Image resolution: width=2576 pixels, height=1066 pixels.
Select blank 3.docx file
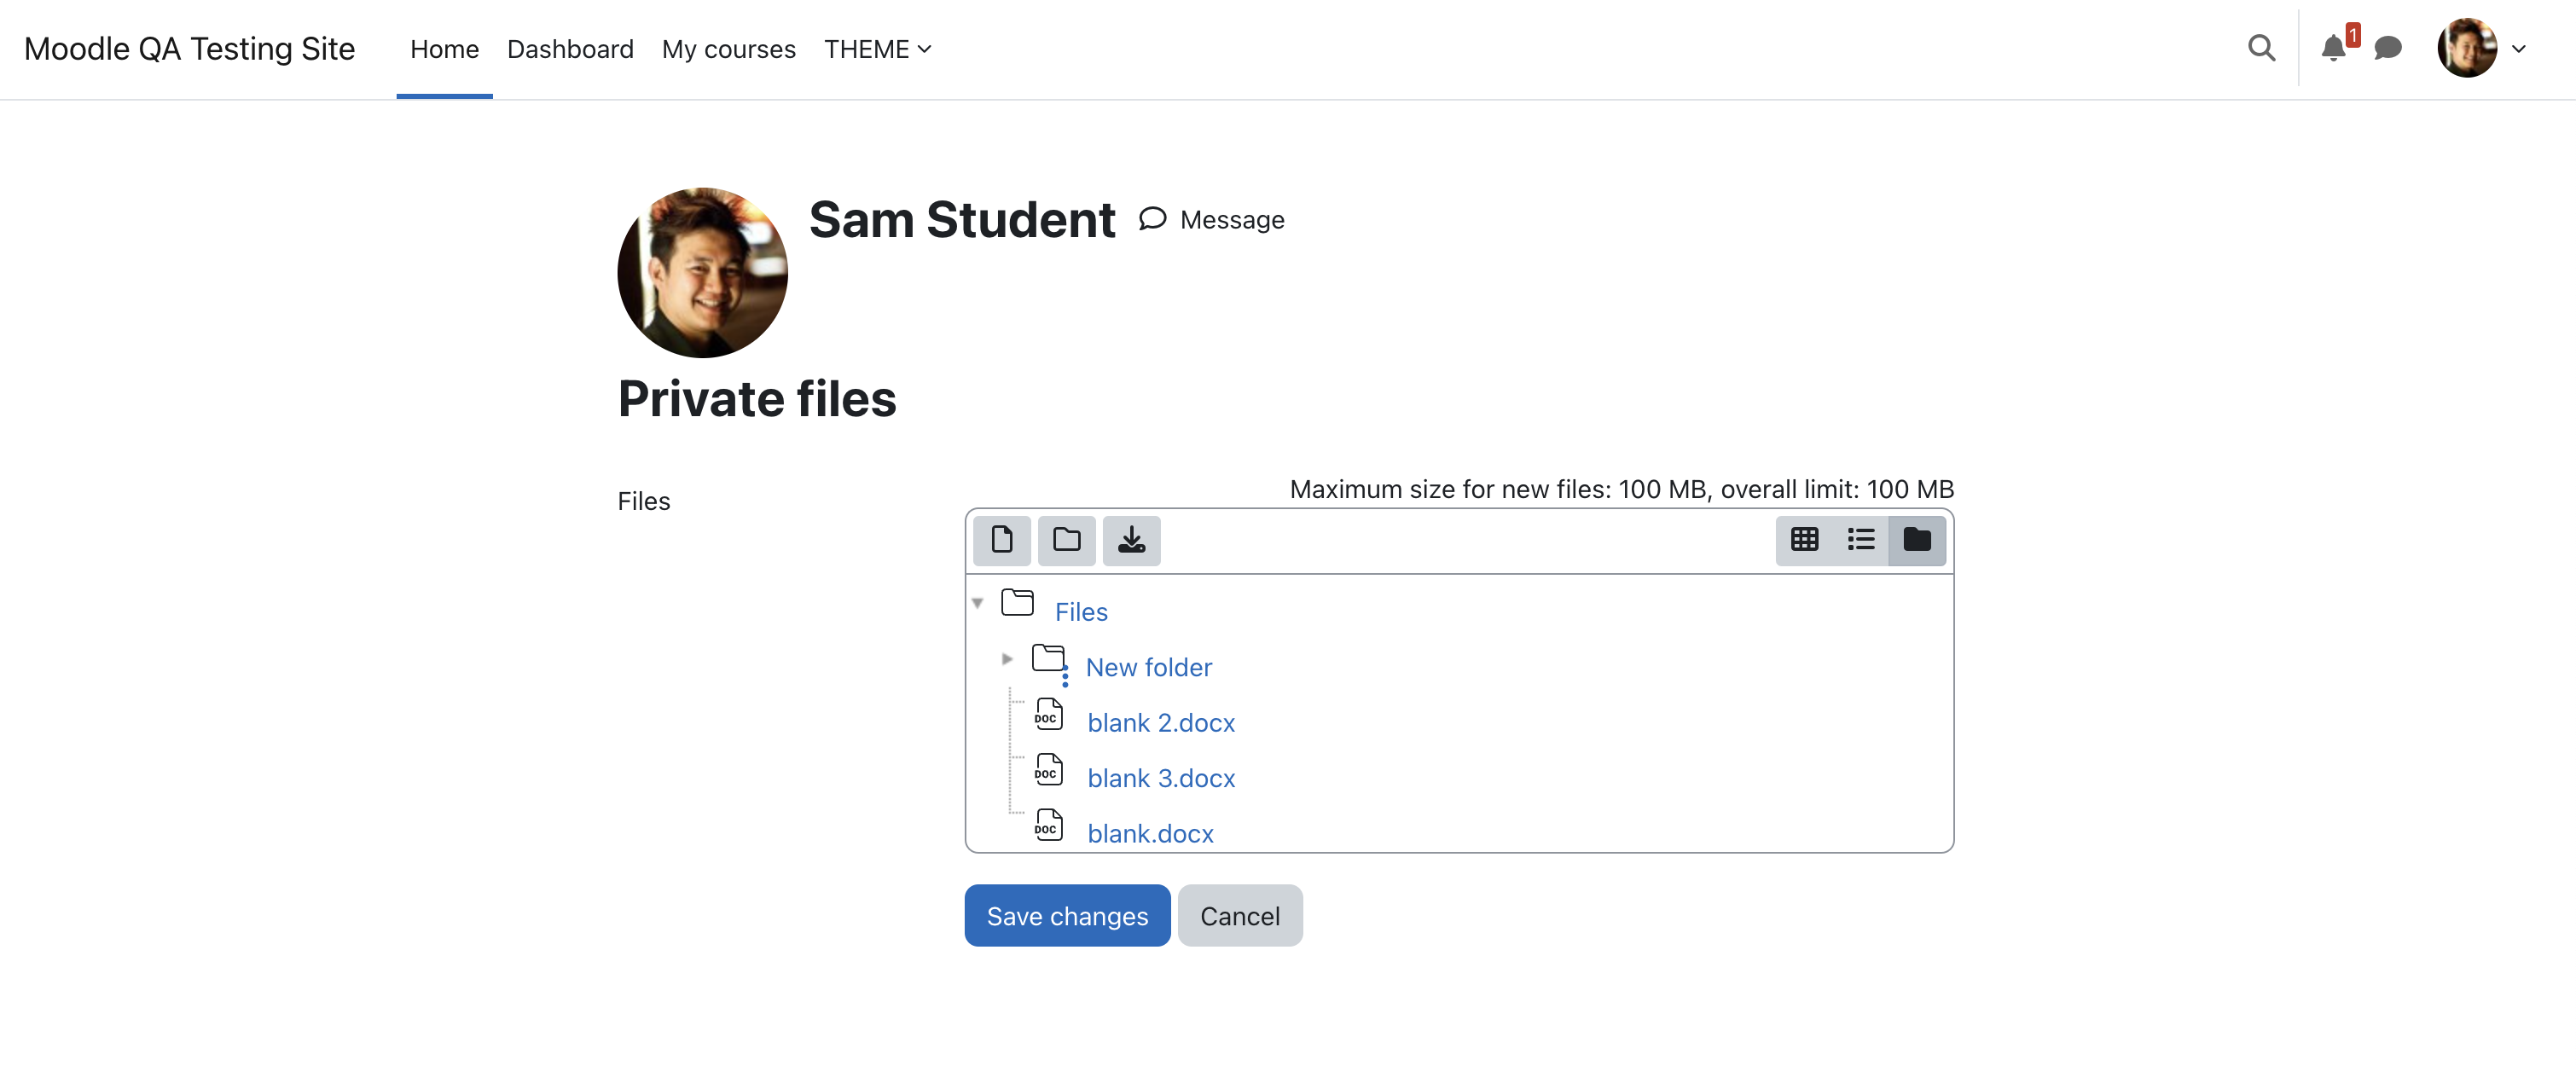click(1161, 778)
